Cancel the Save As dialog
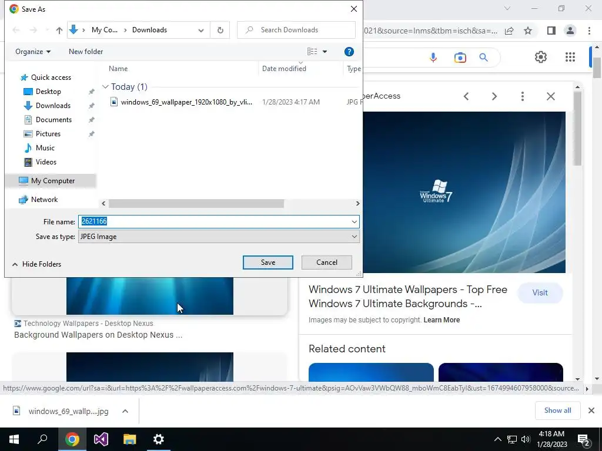This screenshot has width=602, height=451. coord(327,262)
